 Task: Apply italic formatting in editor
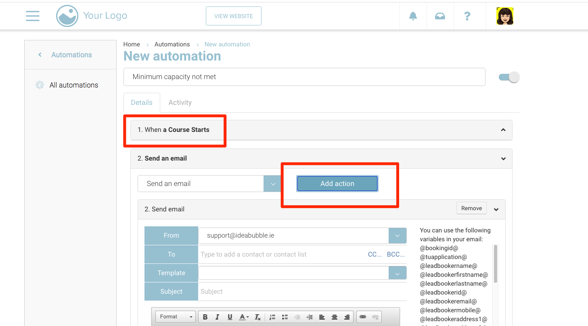coord(218,317)
